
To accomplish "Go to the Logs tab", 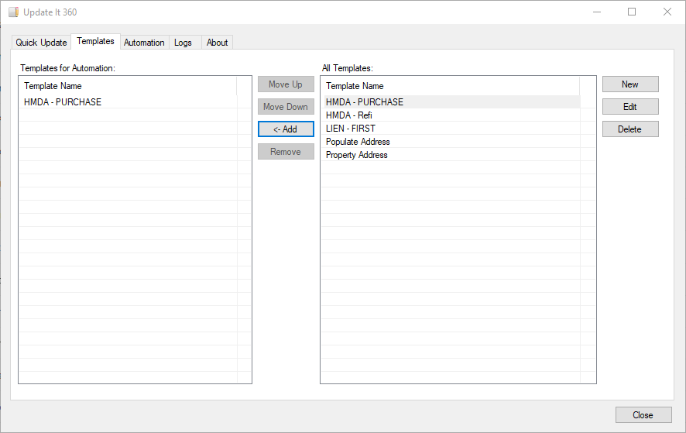I will point(183,43).
